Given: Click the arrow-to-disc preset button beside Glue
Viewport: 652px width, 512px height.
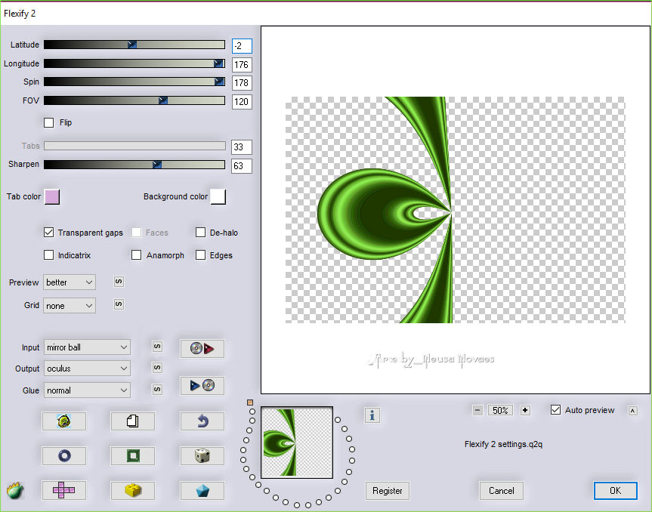Looking at the screenshot, I should pos(202,386).
